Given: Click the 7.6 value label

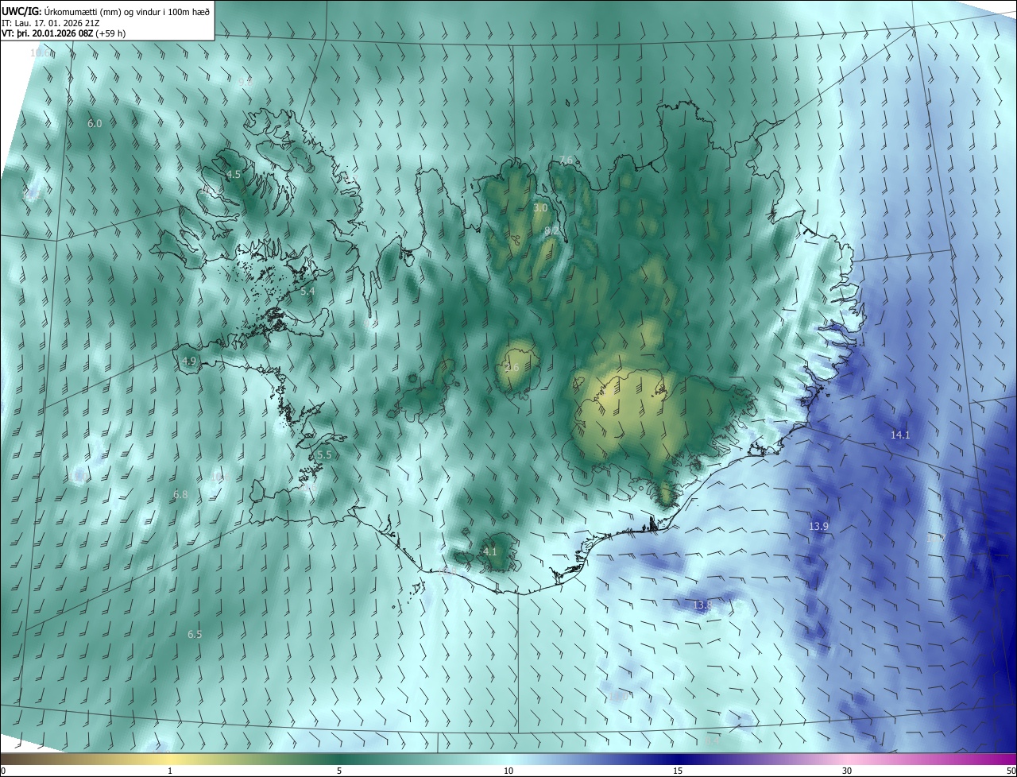Looking at the screenshot, I should click(566, 160).
